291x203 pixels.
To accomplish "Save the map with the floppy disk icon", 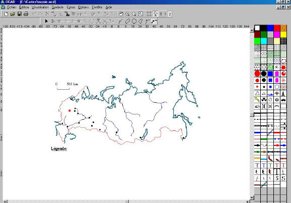I will [19, 14].
